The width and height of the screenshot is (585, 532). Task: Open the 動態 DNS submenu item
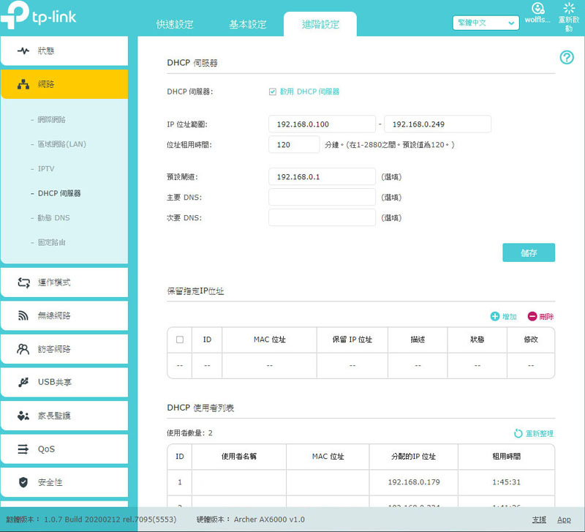tap(53, 218)
